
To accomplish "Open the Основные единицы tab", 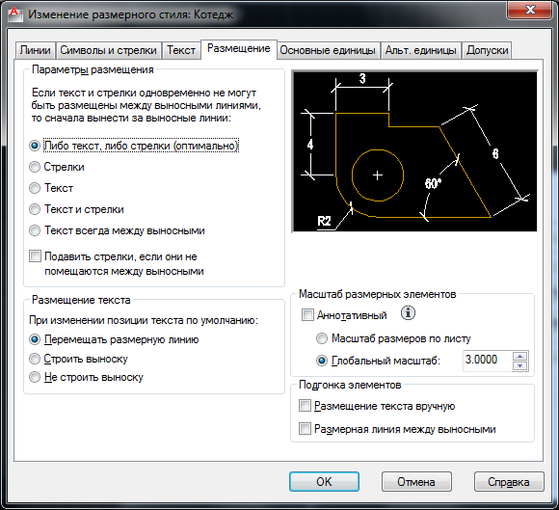I will tap(328, 50).
